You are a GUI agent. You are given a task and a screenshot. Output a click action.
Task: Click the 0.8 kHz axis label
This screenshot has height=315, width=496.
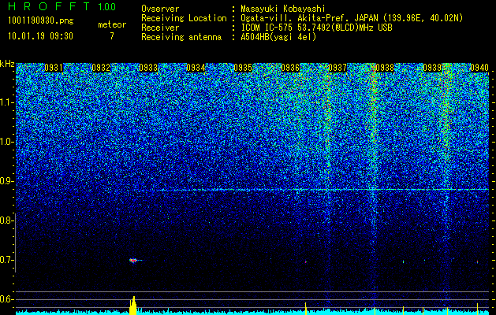click(x=6, y=220)
